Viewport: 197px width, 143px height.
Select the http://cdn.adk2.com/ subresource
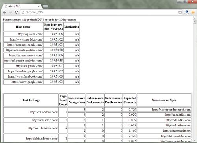coord(164,120)
